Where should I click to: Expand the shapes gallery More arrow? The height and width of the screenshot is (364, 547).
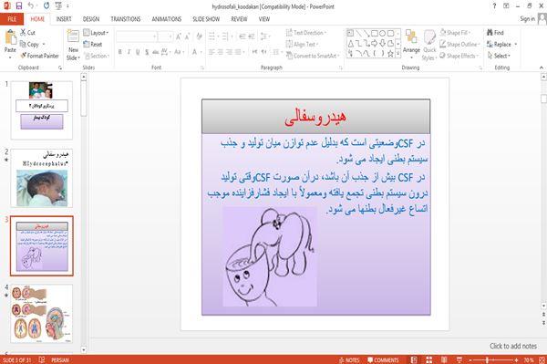(398, 54)
